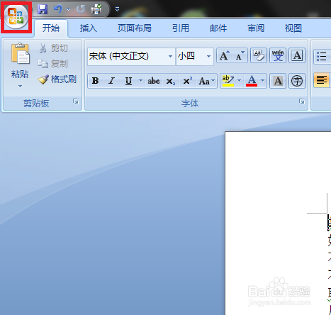
Task: Open the 页面布局 tab
Action: coord(135,28)
